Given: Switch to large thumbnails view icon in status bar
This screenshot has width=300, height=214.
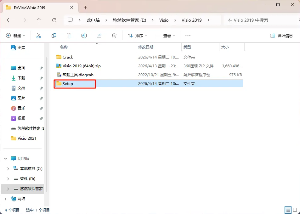Looking at the screenshot, I should (x=295, y=210).
